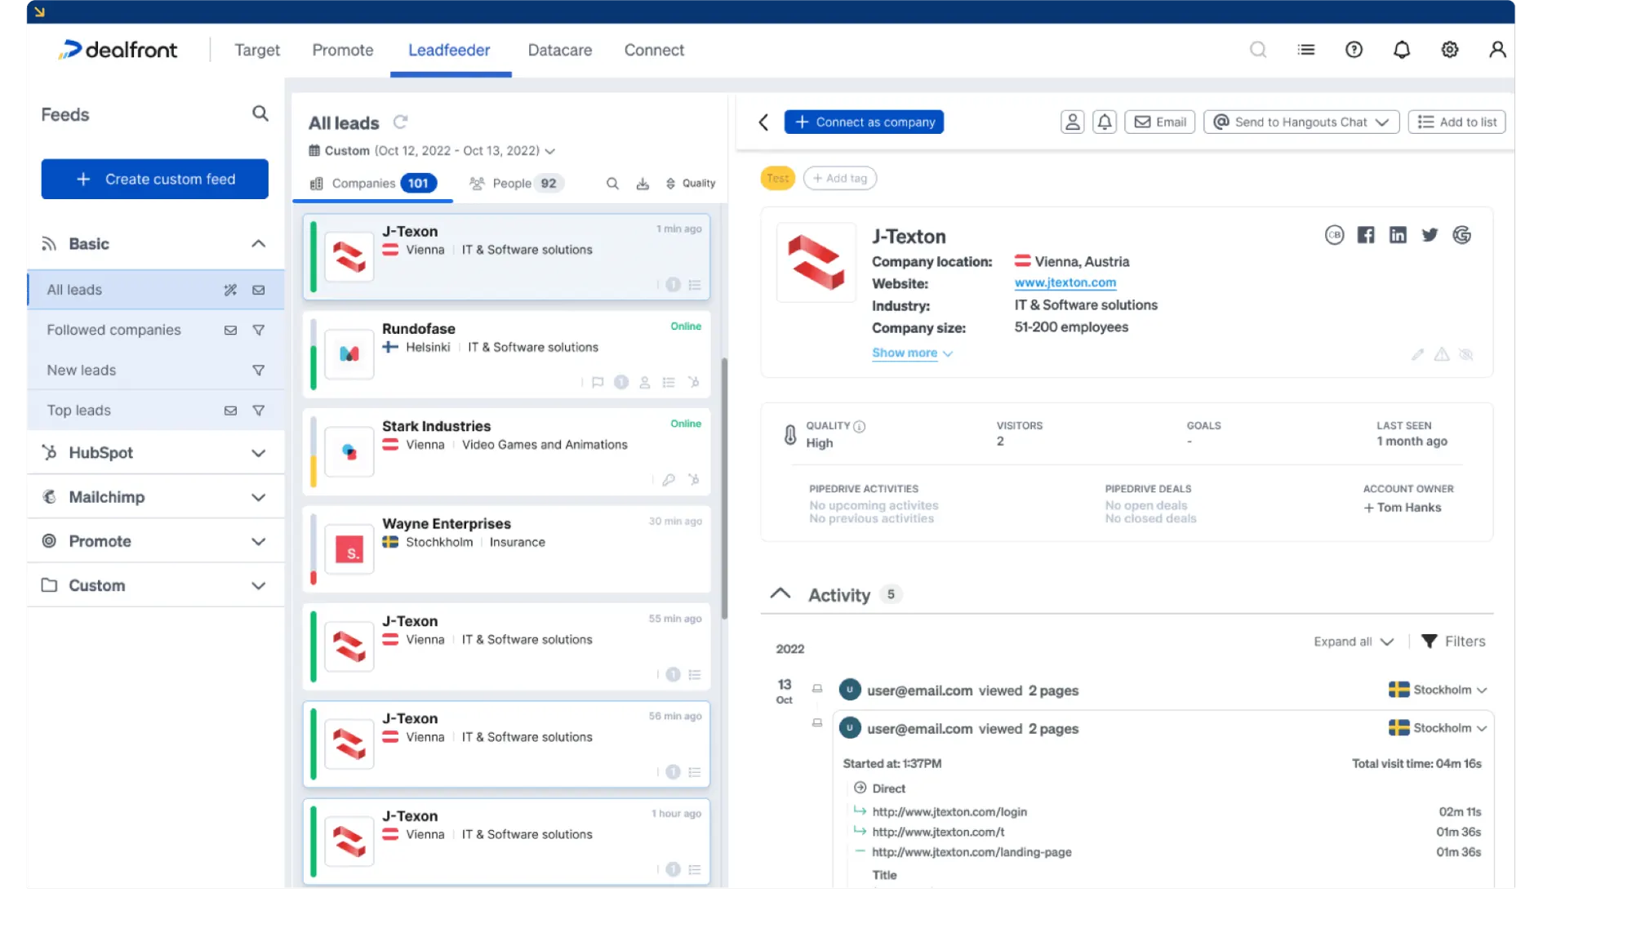1632x946 pixels.
Task: Toggle the filter for New leads feed
Action: (x=258, y=371)
